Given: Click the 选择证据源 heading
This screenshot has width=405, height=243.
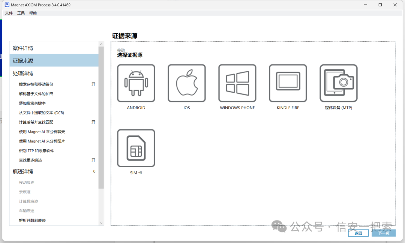Looking at the screenshot, I should click(x=130, y=55).
